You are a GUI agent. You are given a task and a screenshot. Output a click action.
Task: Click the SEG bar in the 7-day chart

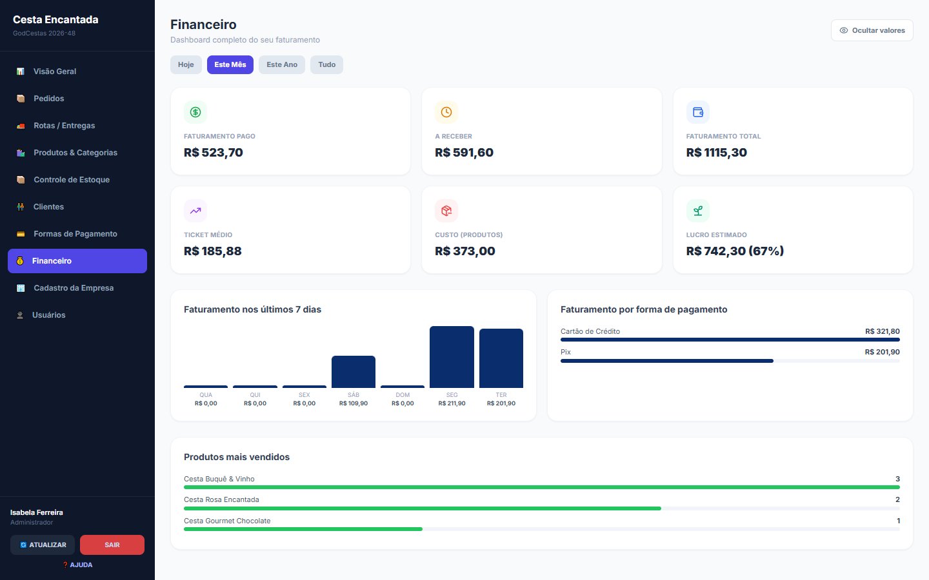(x=452, y=357)
